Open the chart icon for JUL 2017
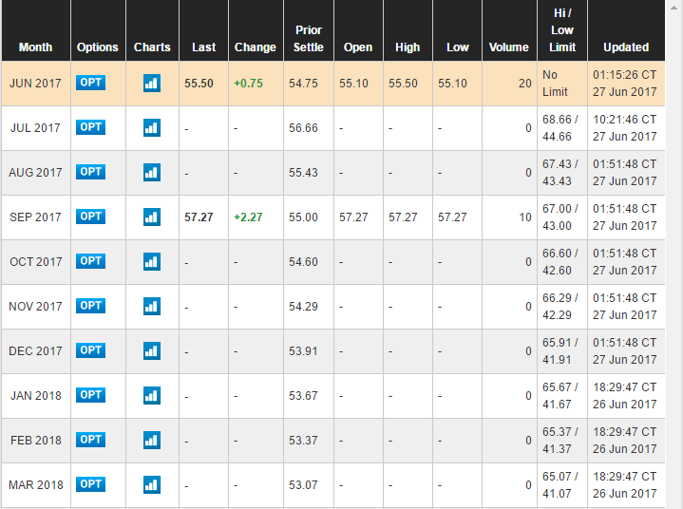Screen dimensions: 683x509 point(152,127)
